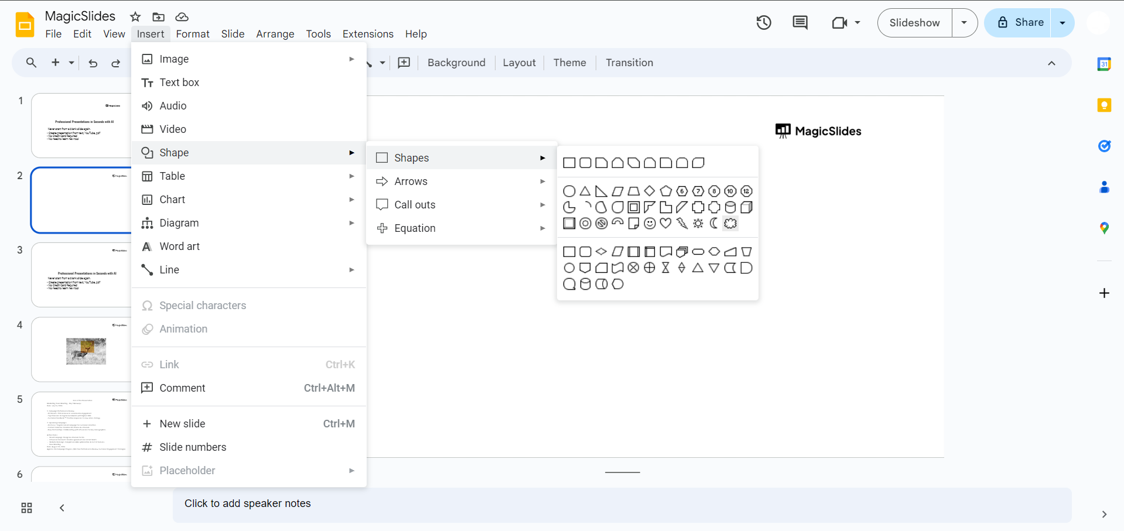Image resolution: width=1124 pixels, height=531 pixels.
Task: Redo the last action
Action: tap(116, 63)
